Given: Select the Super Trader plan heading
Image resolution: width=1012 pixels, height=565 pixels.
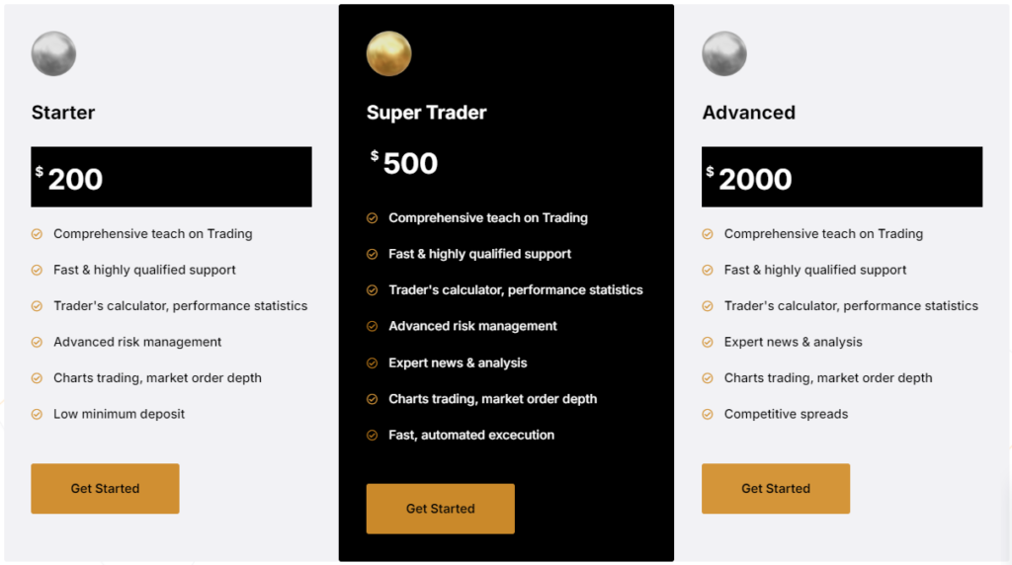Looking at the screenshot, I should (x=427, y=113).
